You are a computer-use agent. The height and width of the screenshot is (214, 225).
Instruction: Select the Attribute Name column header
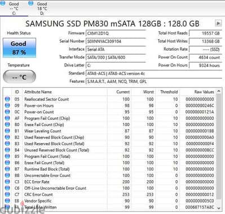click(x=65, y=92)
